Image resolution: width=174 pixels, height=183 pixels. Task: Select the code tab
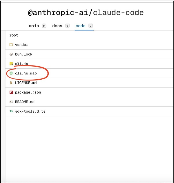(80, 26)
